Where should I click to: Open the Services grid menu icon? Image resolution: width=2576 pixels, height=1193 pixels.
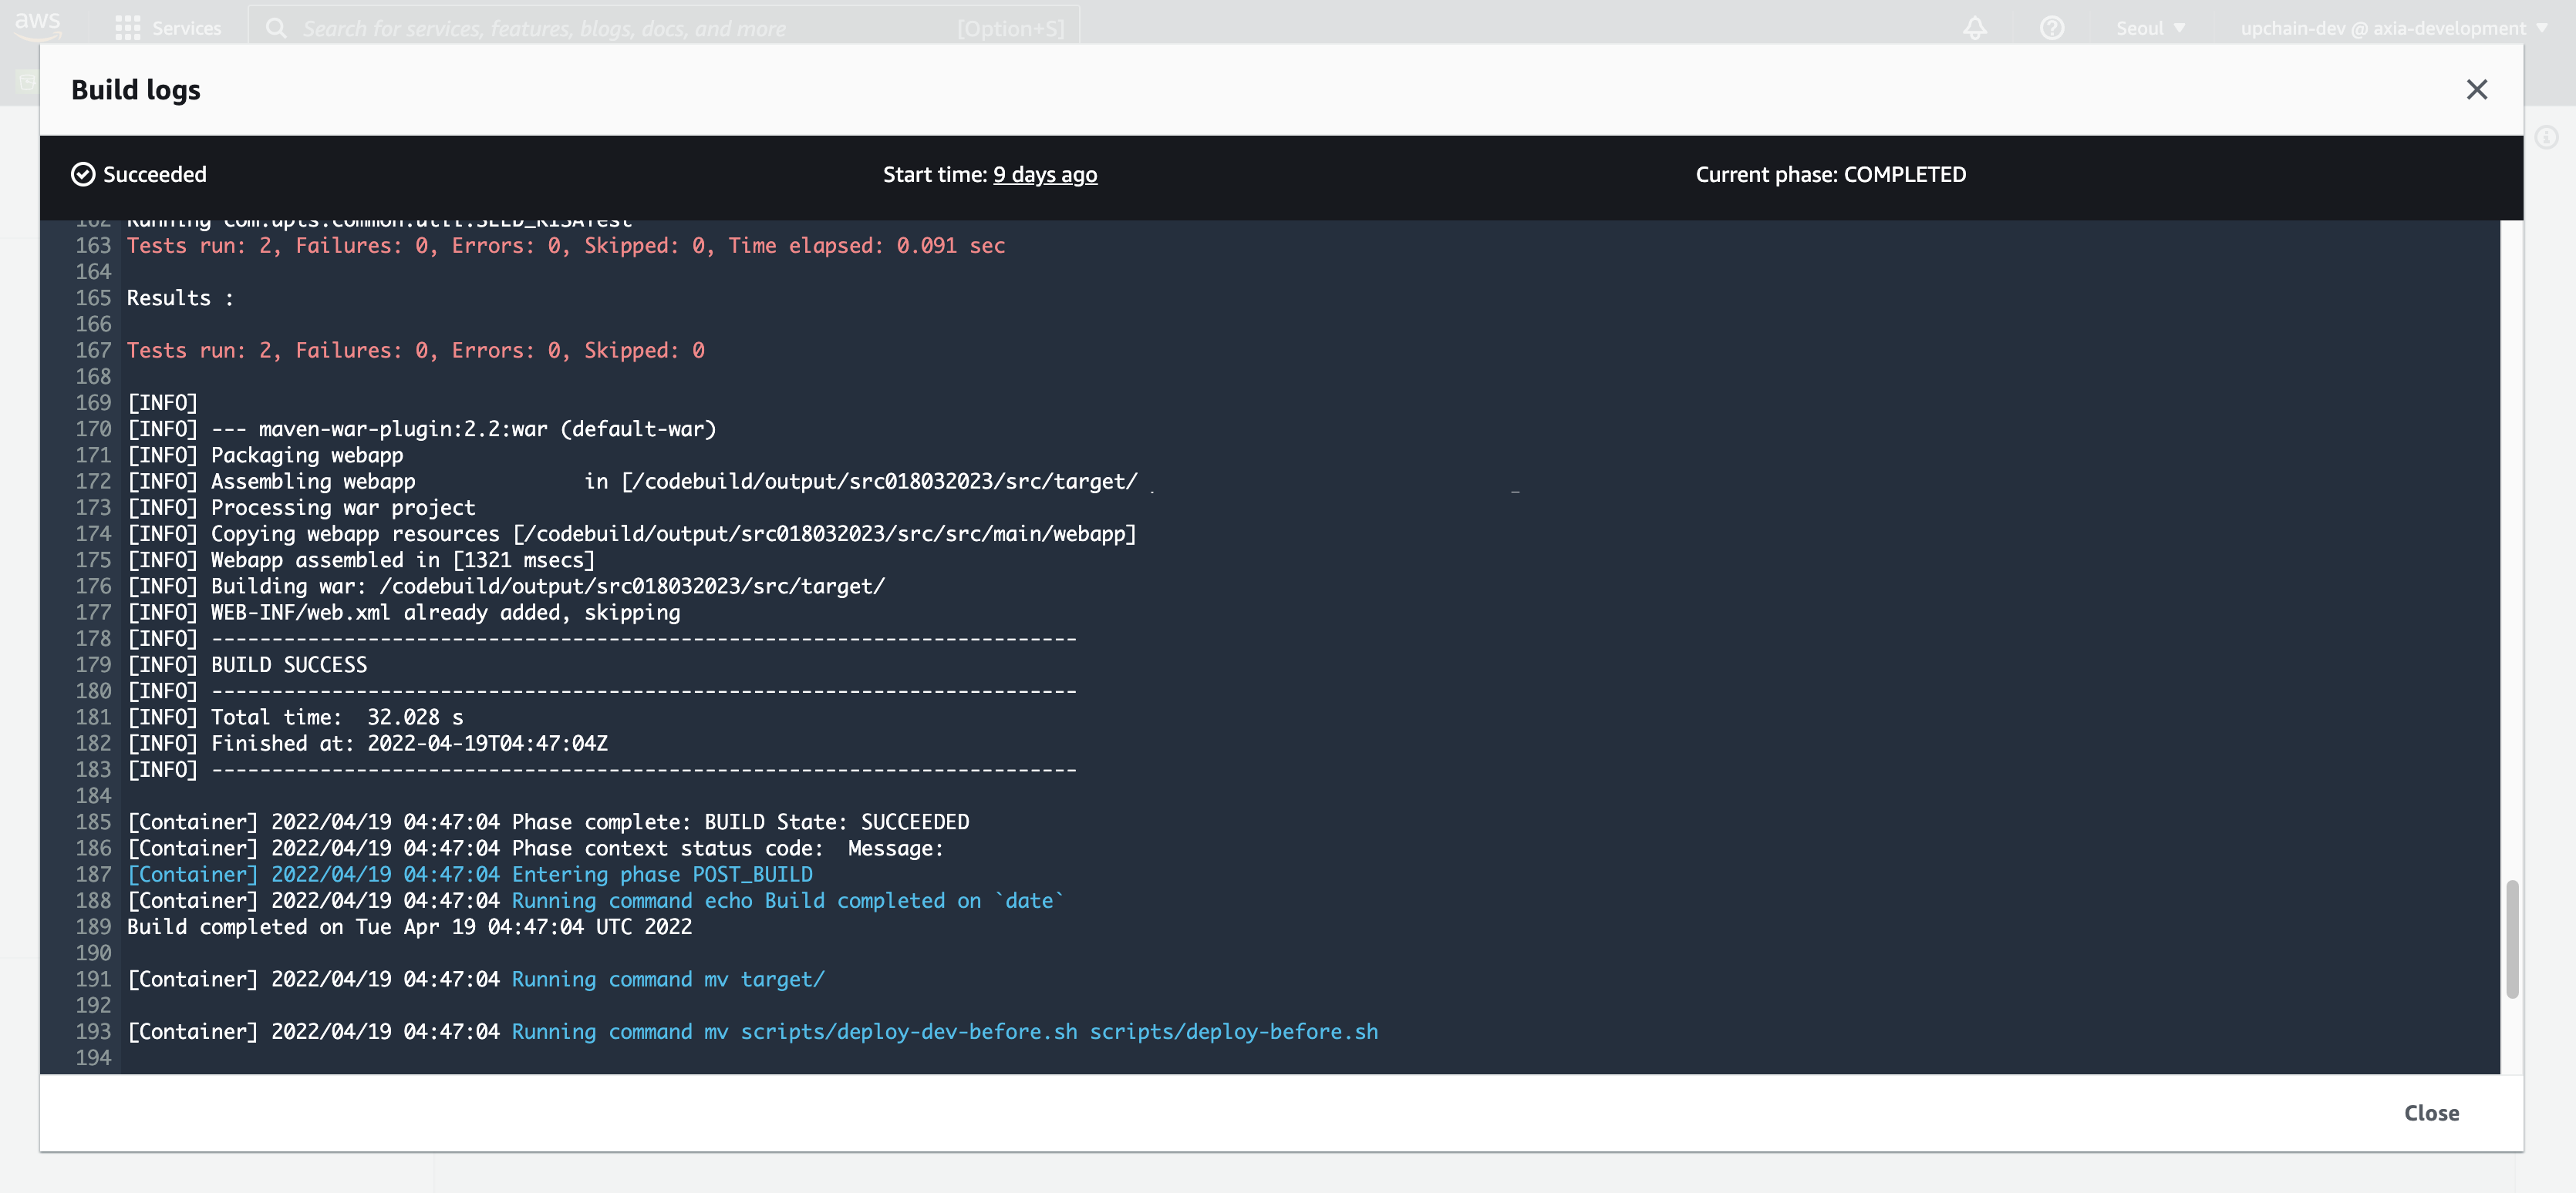127,28
